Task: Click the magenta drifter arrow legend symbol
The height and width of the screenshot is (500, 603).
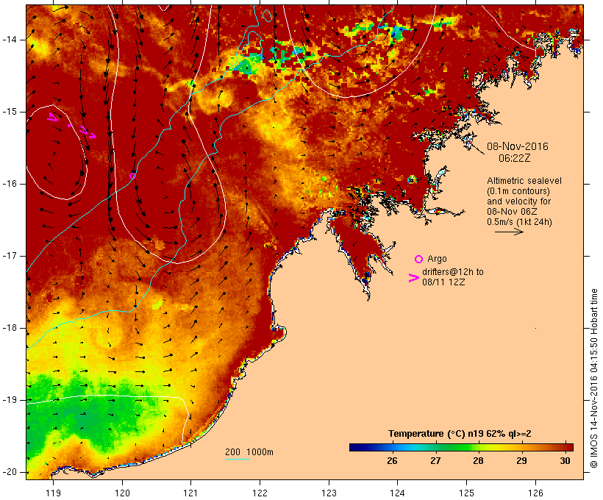Action: point(413,278)
